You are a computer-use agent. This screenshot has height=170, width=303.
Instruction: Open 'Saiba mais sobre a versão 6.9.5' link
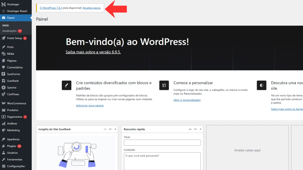click(93, 52)
